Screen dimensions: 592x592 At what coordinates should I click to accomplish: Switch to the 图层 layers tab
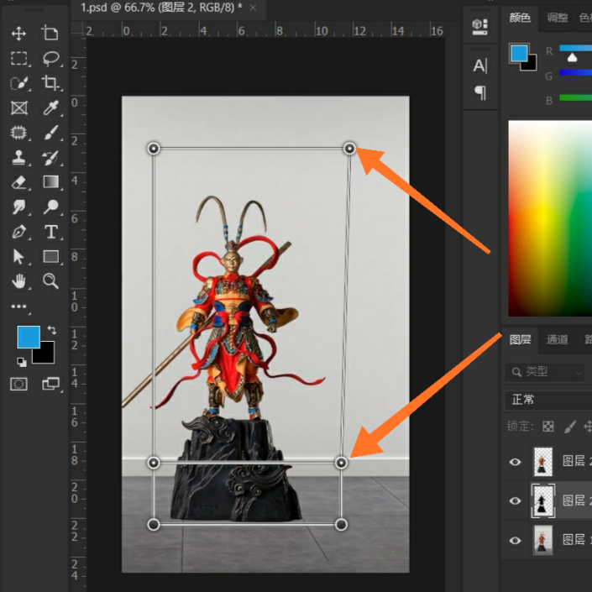point(520,339)
